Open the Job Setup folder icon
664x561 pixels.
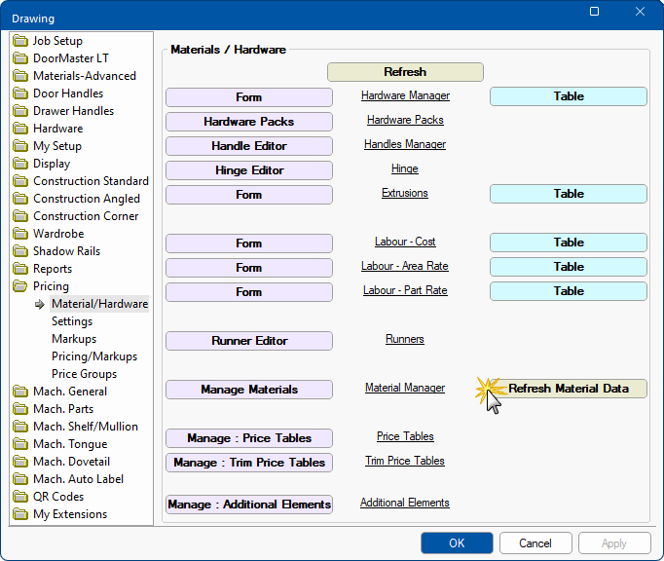(x=21, y=41)
